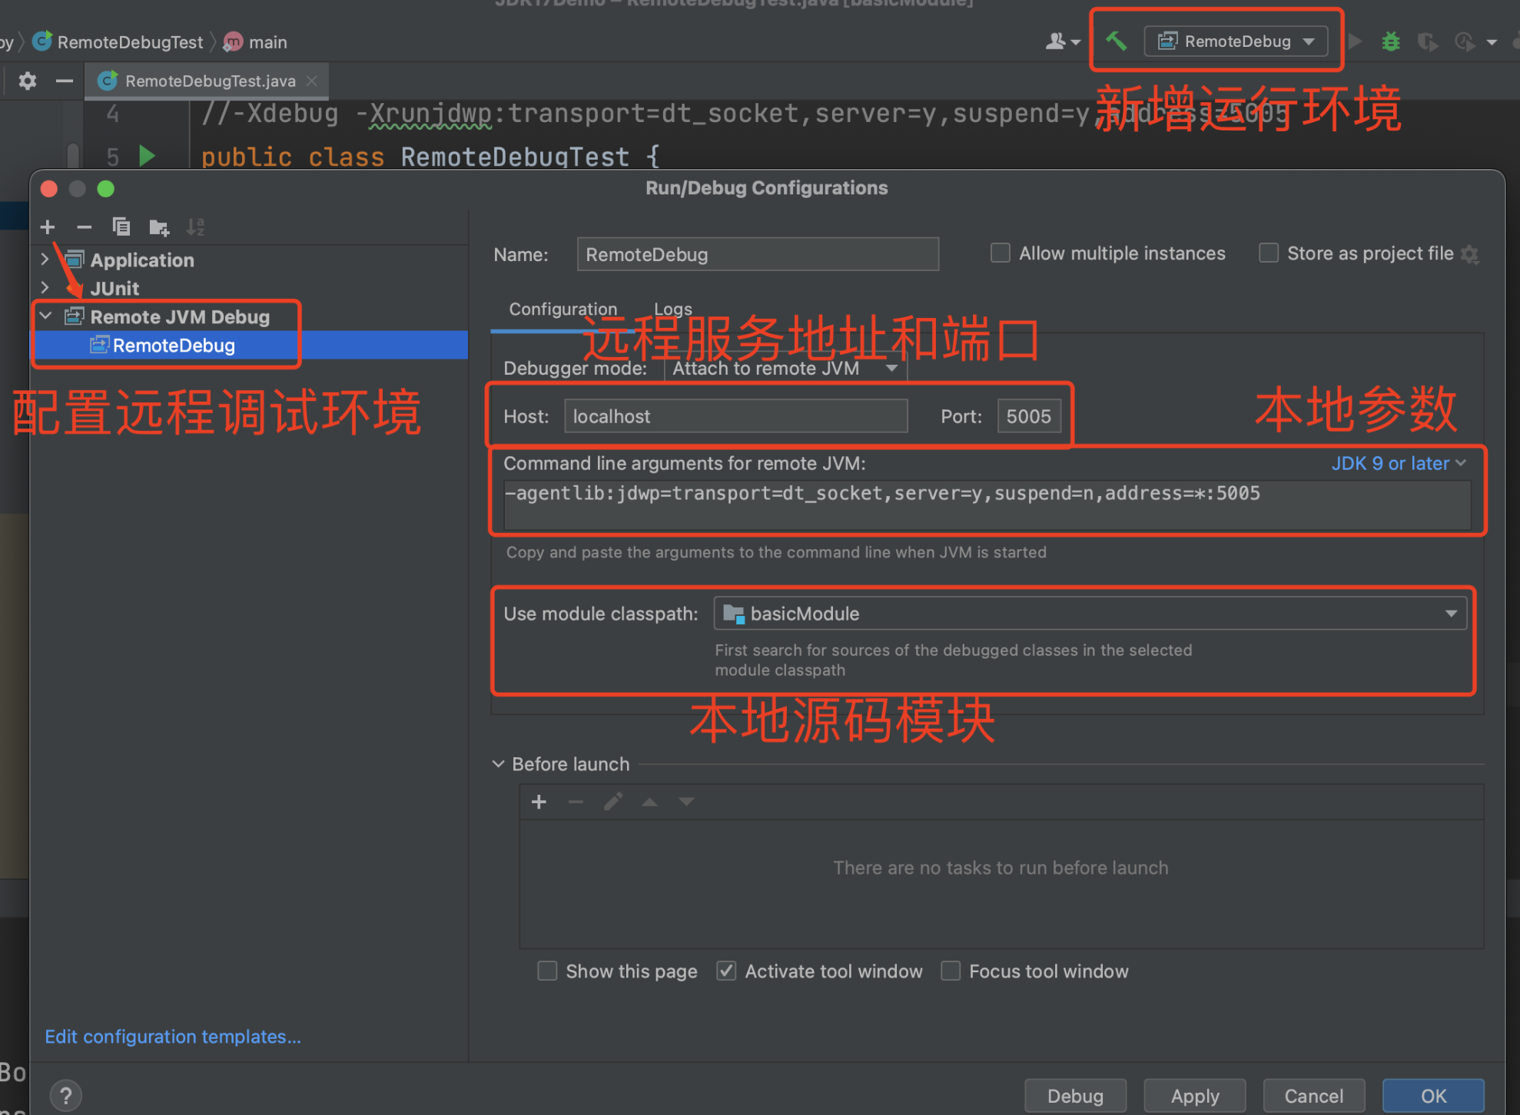Select the RemoteDebugTest.java editor tab
This screenshot has width=1520, height=1115.
click(x=207, y=81)
